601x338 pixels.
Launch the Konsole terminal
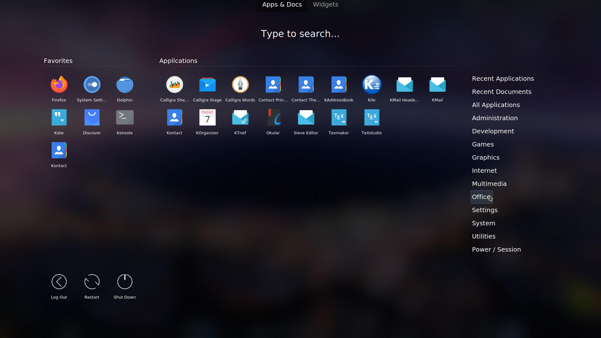(125, 121)
